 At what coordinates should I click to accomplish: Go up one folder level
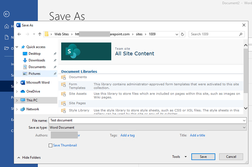(x=40, y=34)
